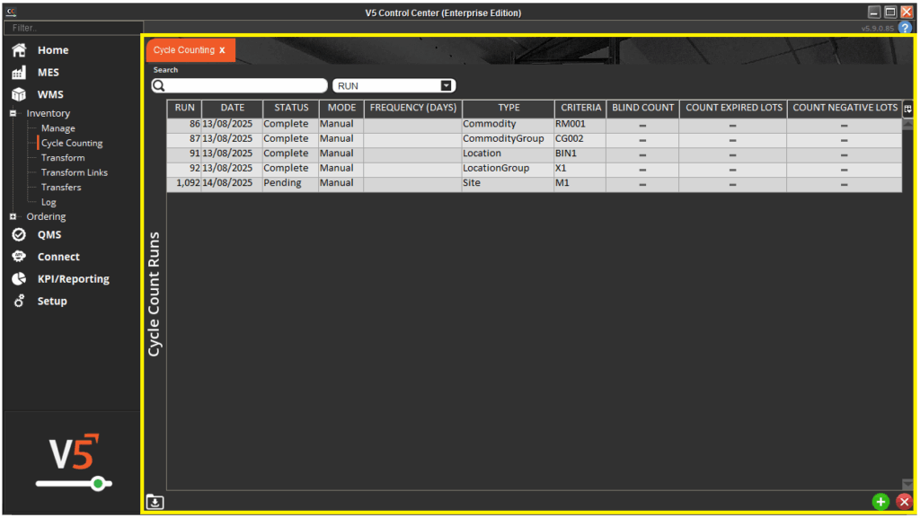The image size is (920, 518).
Task: Click the export download icon at bottom left
Action: [x=155, y=502]
